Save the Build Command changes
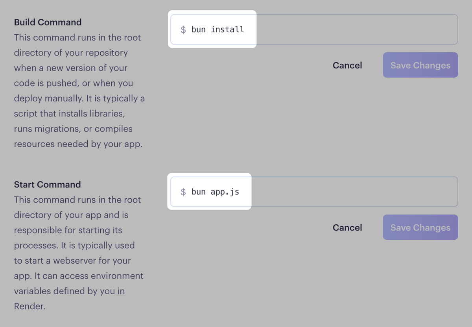 (420, 65)
